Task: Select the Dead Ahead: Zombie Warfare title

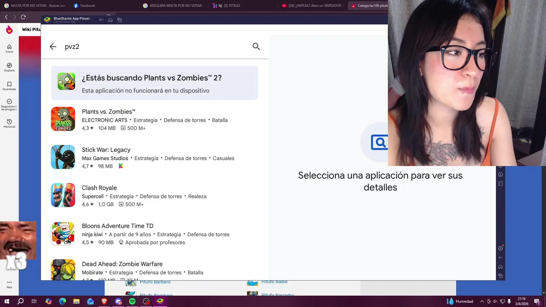Action: click(x=122, y=264)
